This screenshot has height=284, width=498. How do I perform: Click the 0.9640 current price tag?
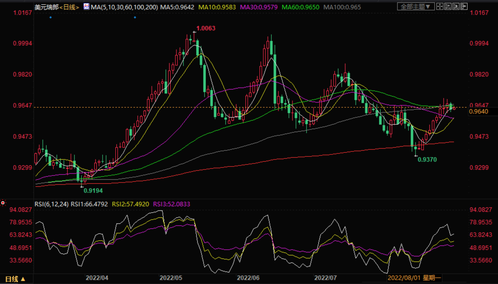pos(479,112)
